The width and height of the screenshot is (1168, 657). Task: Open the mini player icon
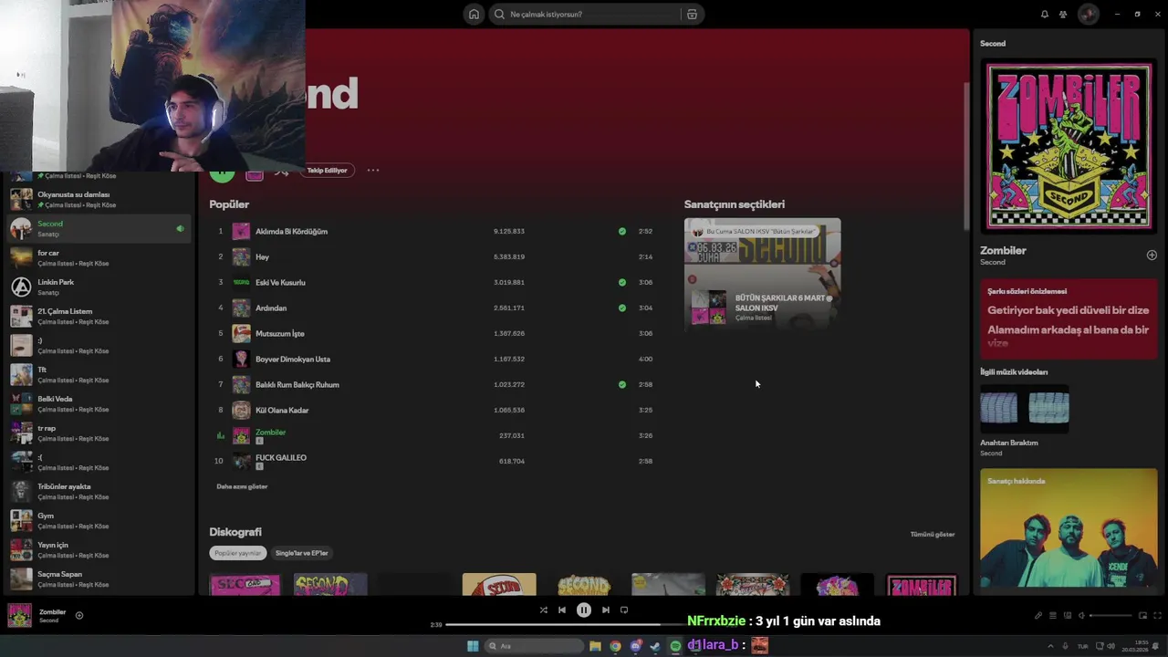(x=1142, y=615)
